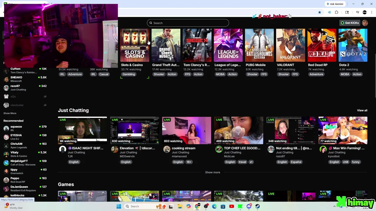Select the Gambling tag under Slots & Casino
Screen dimensions: 376x211
129,74
